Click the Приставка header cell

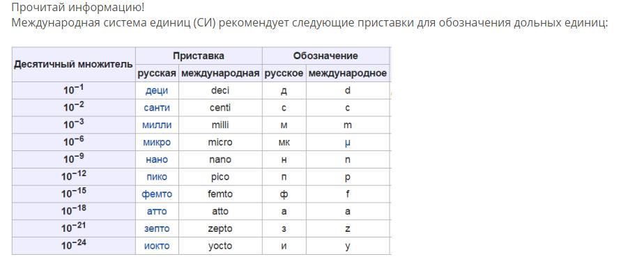click(199, 56)
